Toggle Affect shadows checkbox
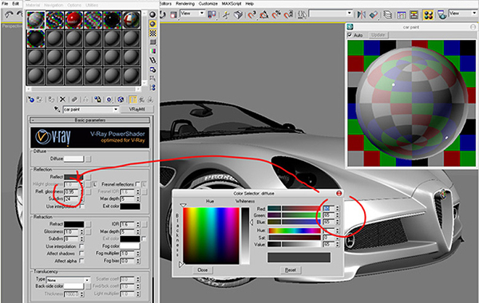Viewport: 479px width, 303px height. 81,254
